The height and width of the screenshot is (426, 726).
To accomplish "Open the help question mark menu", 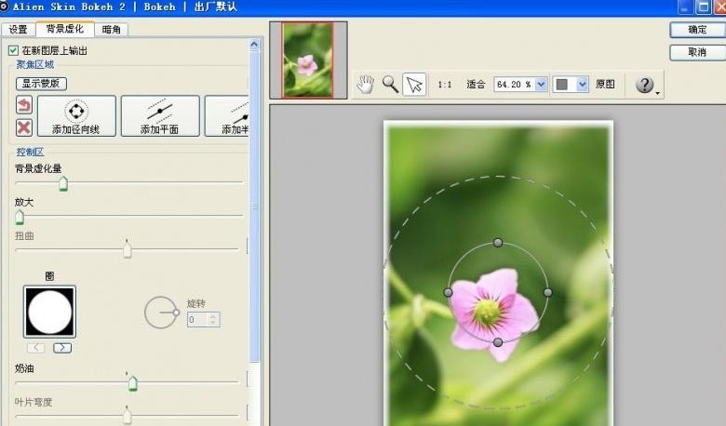I will (x=645, y=85).
